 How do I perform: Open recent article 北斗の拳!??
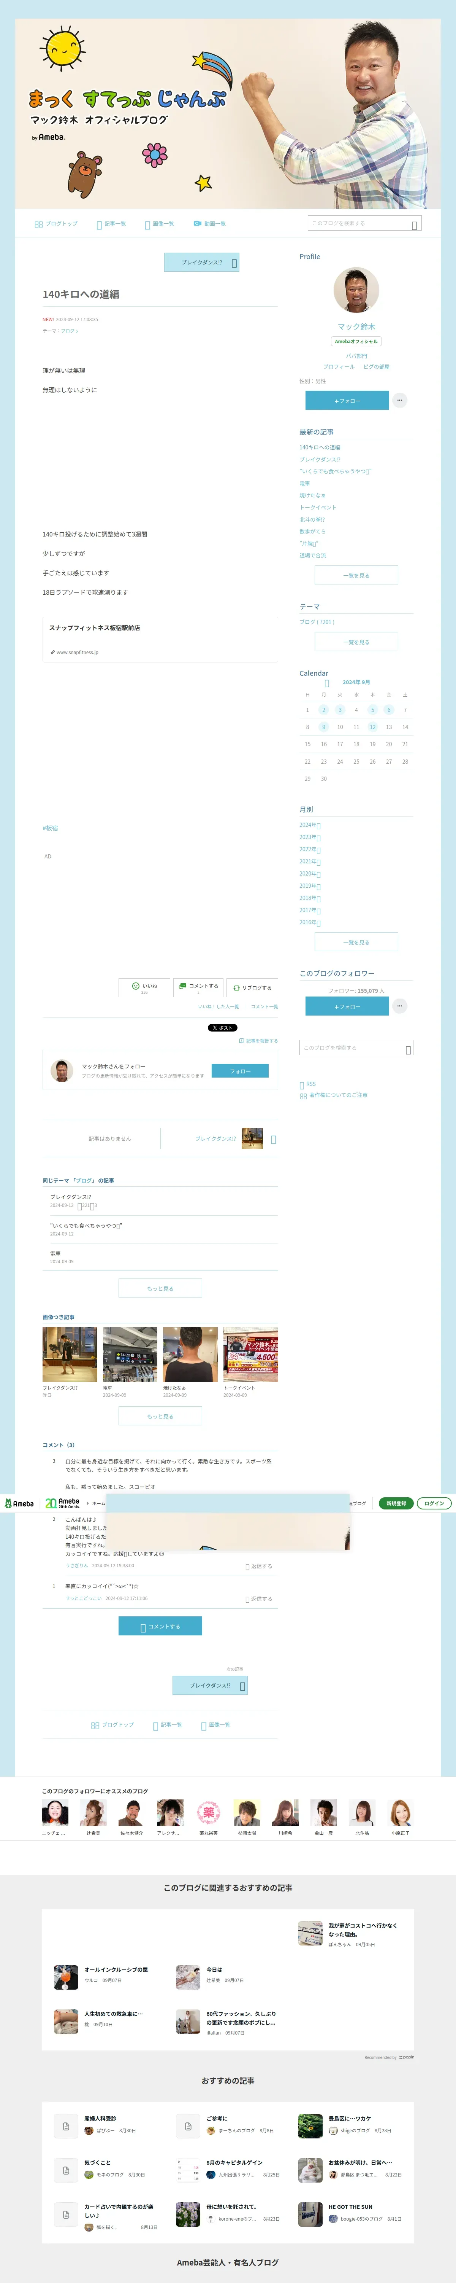tap(312, 519)
